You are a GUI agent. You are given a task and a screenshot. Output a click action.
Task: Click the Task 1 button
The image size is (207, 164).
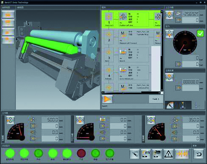click(x=156, y=99)
